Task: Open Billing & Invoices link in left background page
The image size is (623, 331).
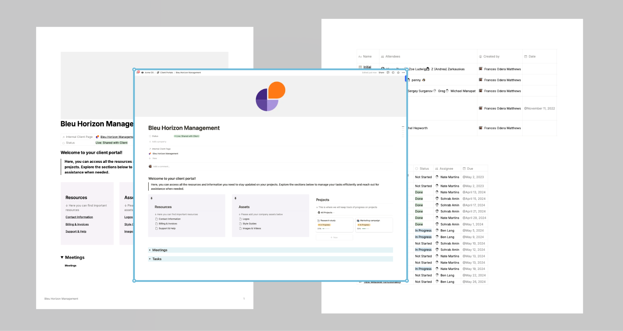Action: coord(77,224)
